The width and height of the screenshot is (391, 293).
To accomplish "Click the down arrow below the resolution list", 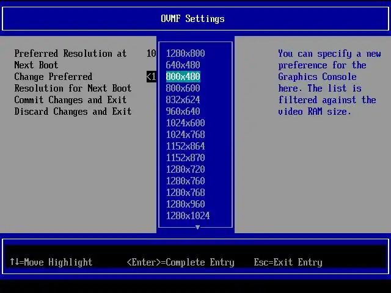I will [197, 227].
